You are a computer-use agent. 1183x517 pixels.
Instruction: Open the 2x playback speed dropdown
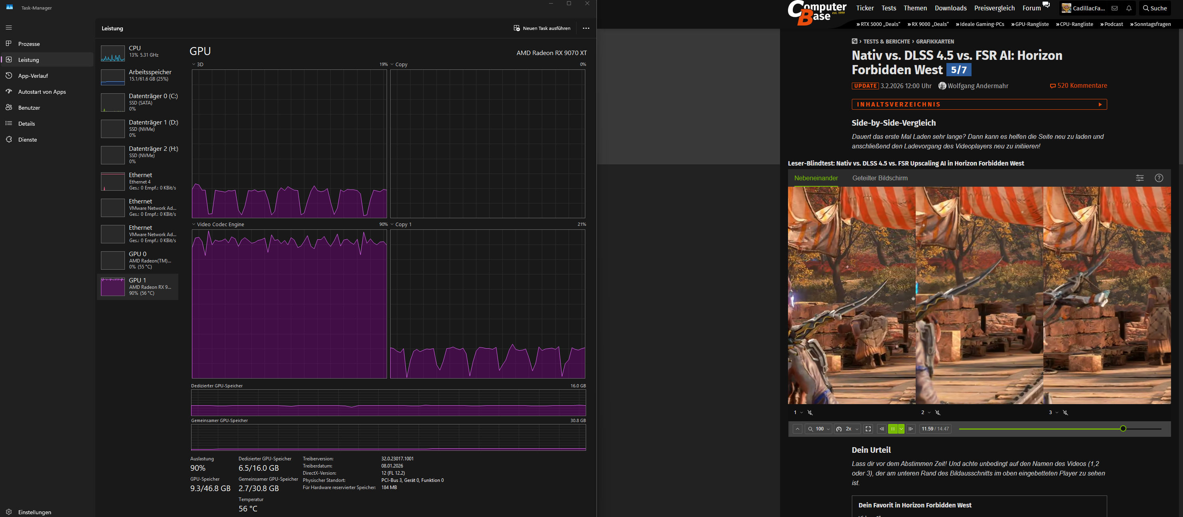848,429
